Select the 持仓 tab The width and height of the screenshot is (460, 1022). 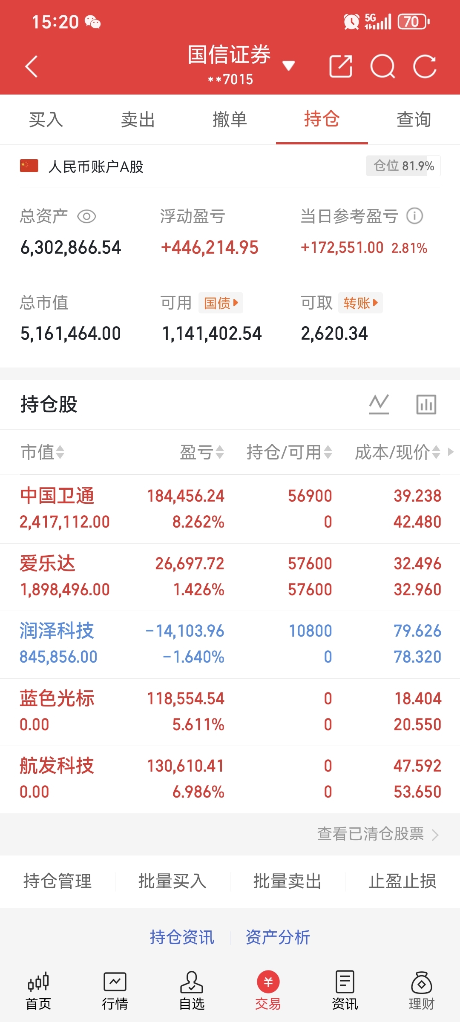click(x=322, y=120)
